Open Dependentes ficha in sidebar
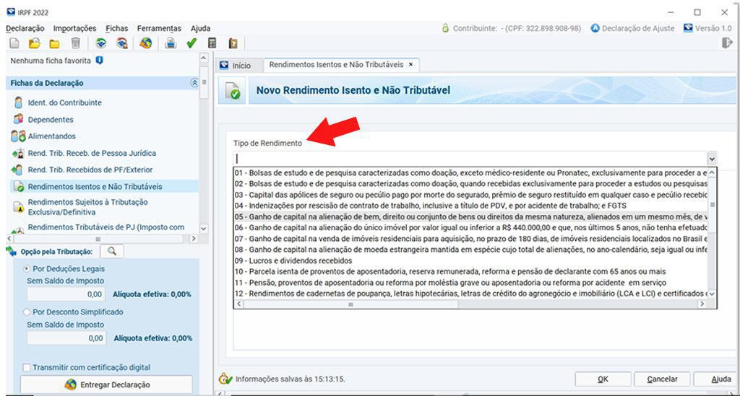This screenshot has width=740, height=396. coord(51,120)
